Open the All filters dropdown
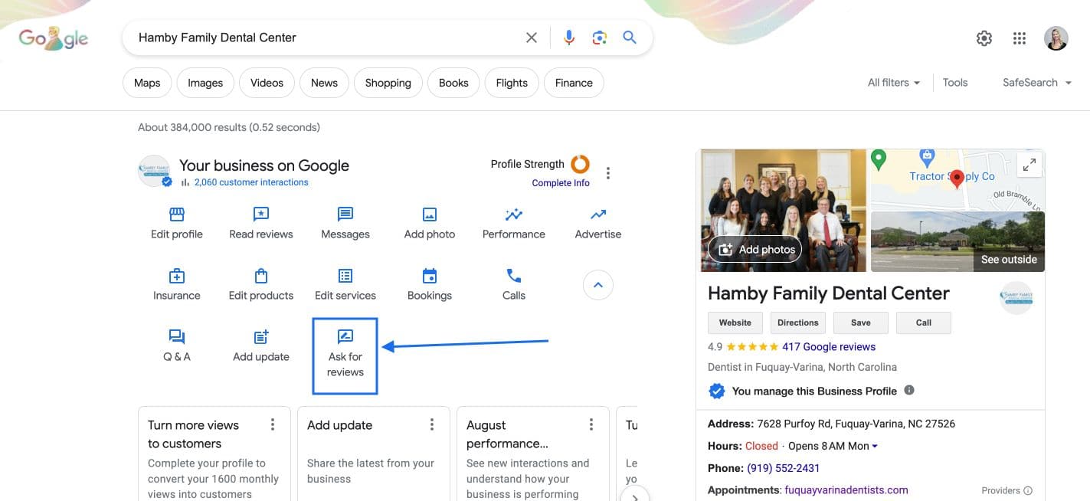The image size is (1090, 501). pyautogui.click(x=894, y=83)
